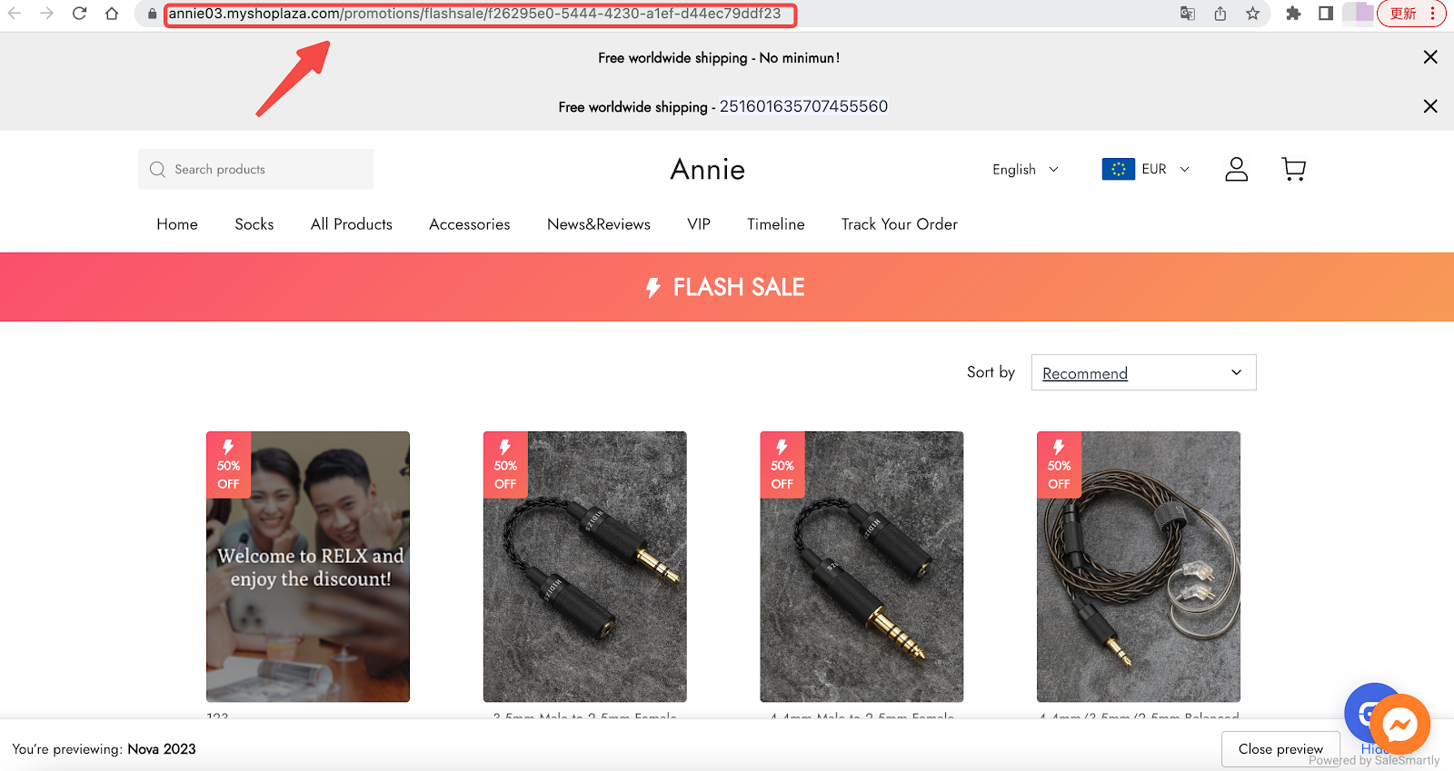Toggle the browser side panel icon
The image size is (1454, 771).
pos(1326,14)
